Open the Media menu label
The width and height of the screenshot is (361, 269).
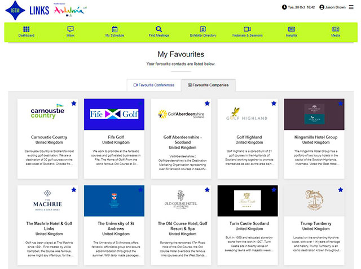click(336, 35)
